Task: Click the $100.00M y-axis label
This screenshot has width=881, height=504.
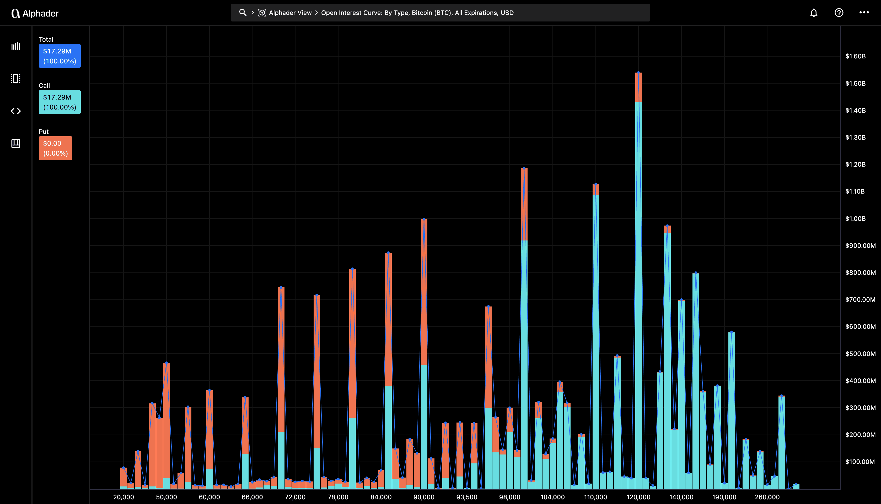Action: 860,462
